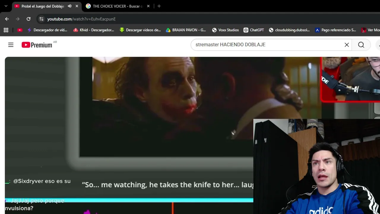
Task: Open the apps grid in bookmarks bar
Action: click(6, 30)
